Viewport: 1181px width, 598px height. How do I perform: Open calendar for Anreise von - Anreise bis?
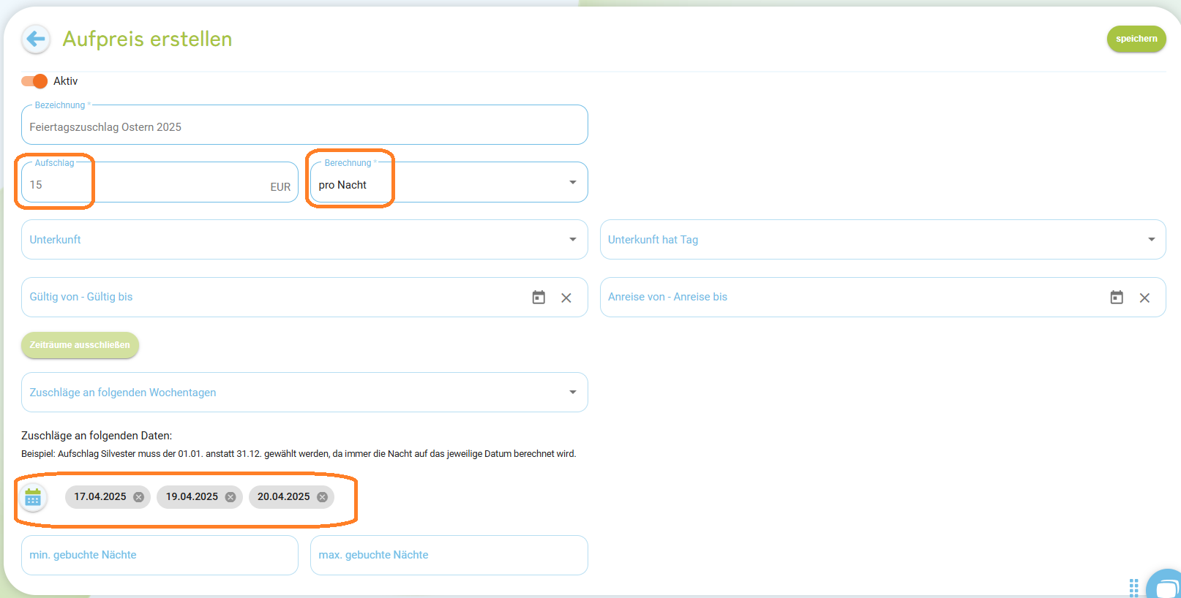pos(1117,298)
